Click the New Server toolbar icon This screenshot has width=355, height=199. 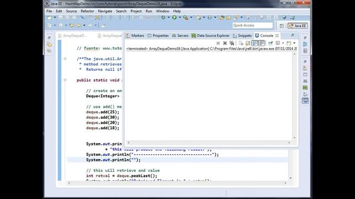tap(199, 17)
